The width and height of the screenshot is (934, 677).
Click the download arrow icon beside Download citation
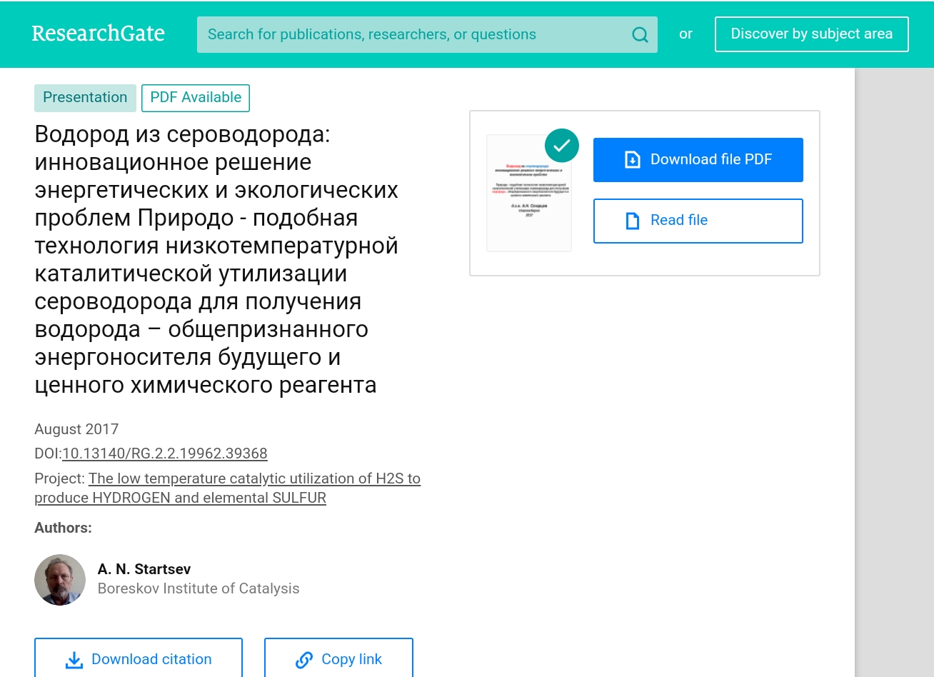click(x=74, y=660)
